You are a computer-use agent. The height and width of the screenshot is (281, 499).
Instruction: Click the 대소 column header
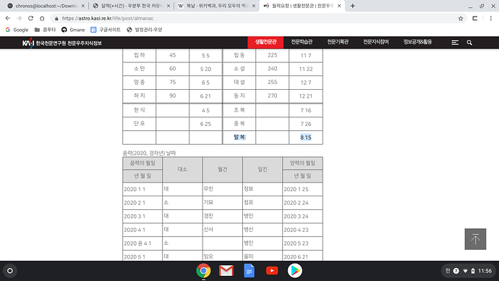pyautogui.click(x=182, y=169)
